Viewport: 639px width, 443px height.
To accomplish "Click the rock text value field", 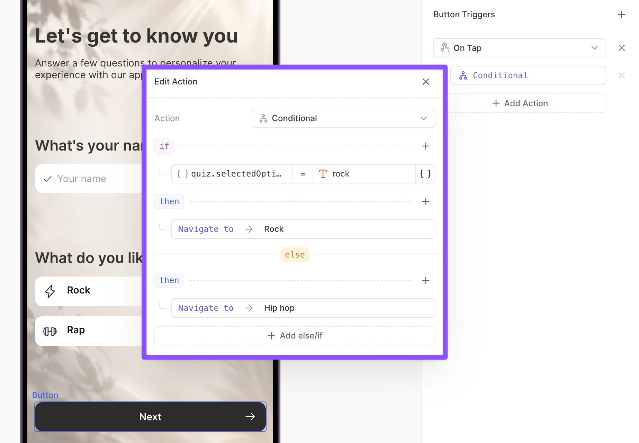I will pyautogui.click(x=364, y=174).
